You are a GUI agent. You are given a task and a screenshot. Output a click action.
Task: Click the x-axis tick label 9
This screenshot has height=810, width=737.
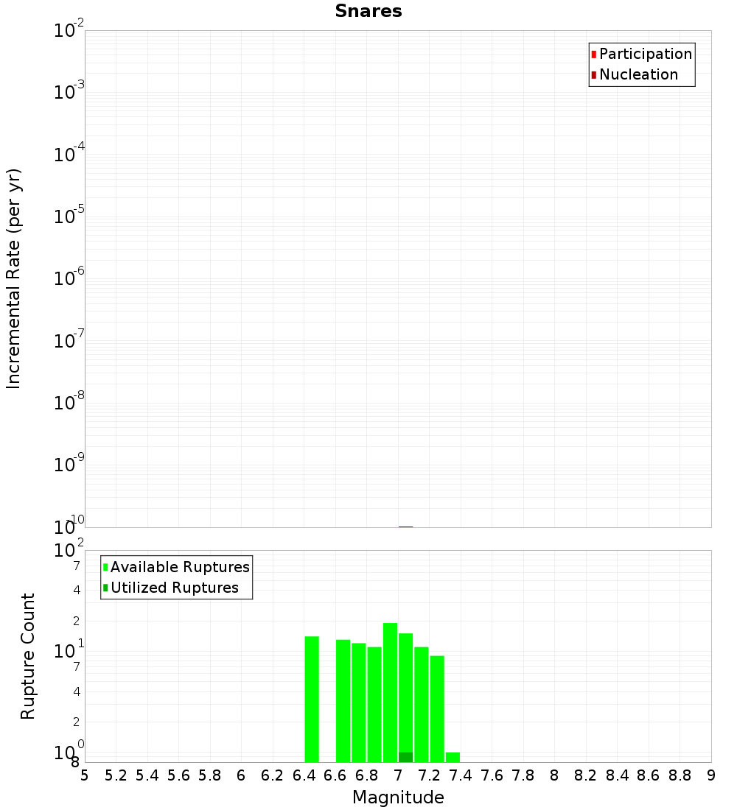[x=711, y=775]
